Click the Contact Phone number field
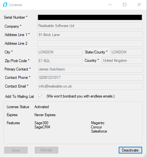 tap(91, 78)
